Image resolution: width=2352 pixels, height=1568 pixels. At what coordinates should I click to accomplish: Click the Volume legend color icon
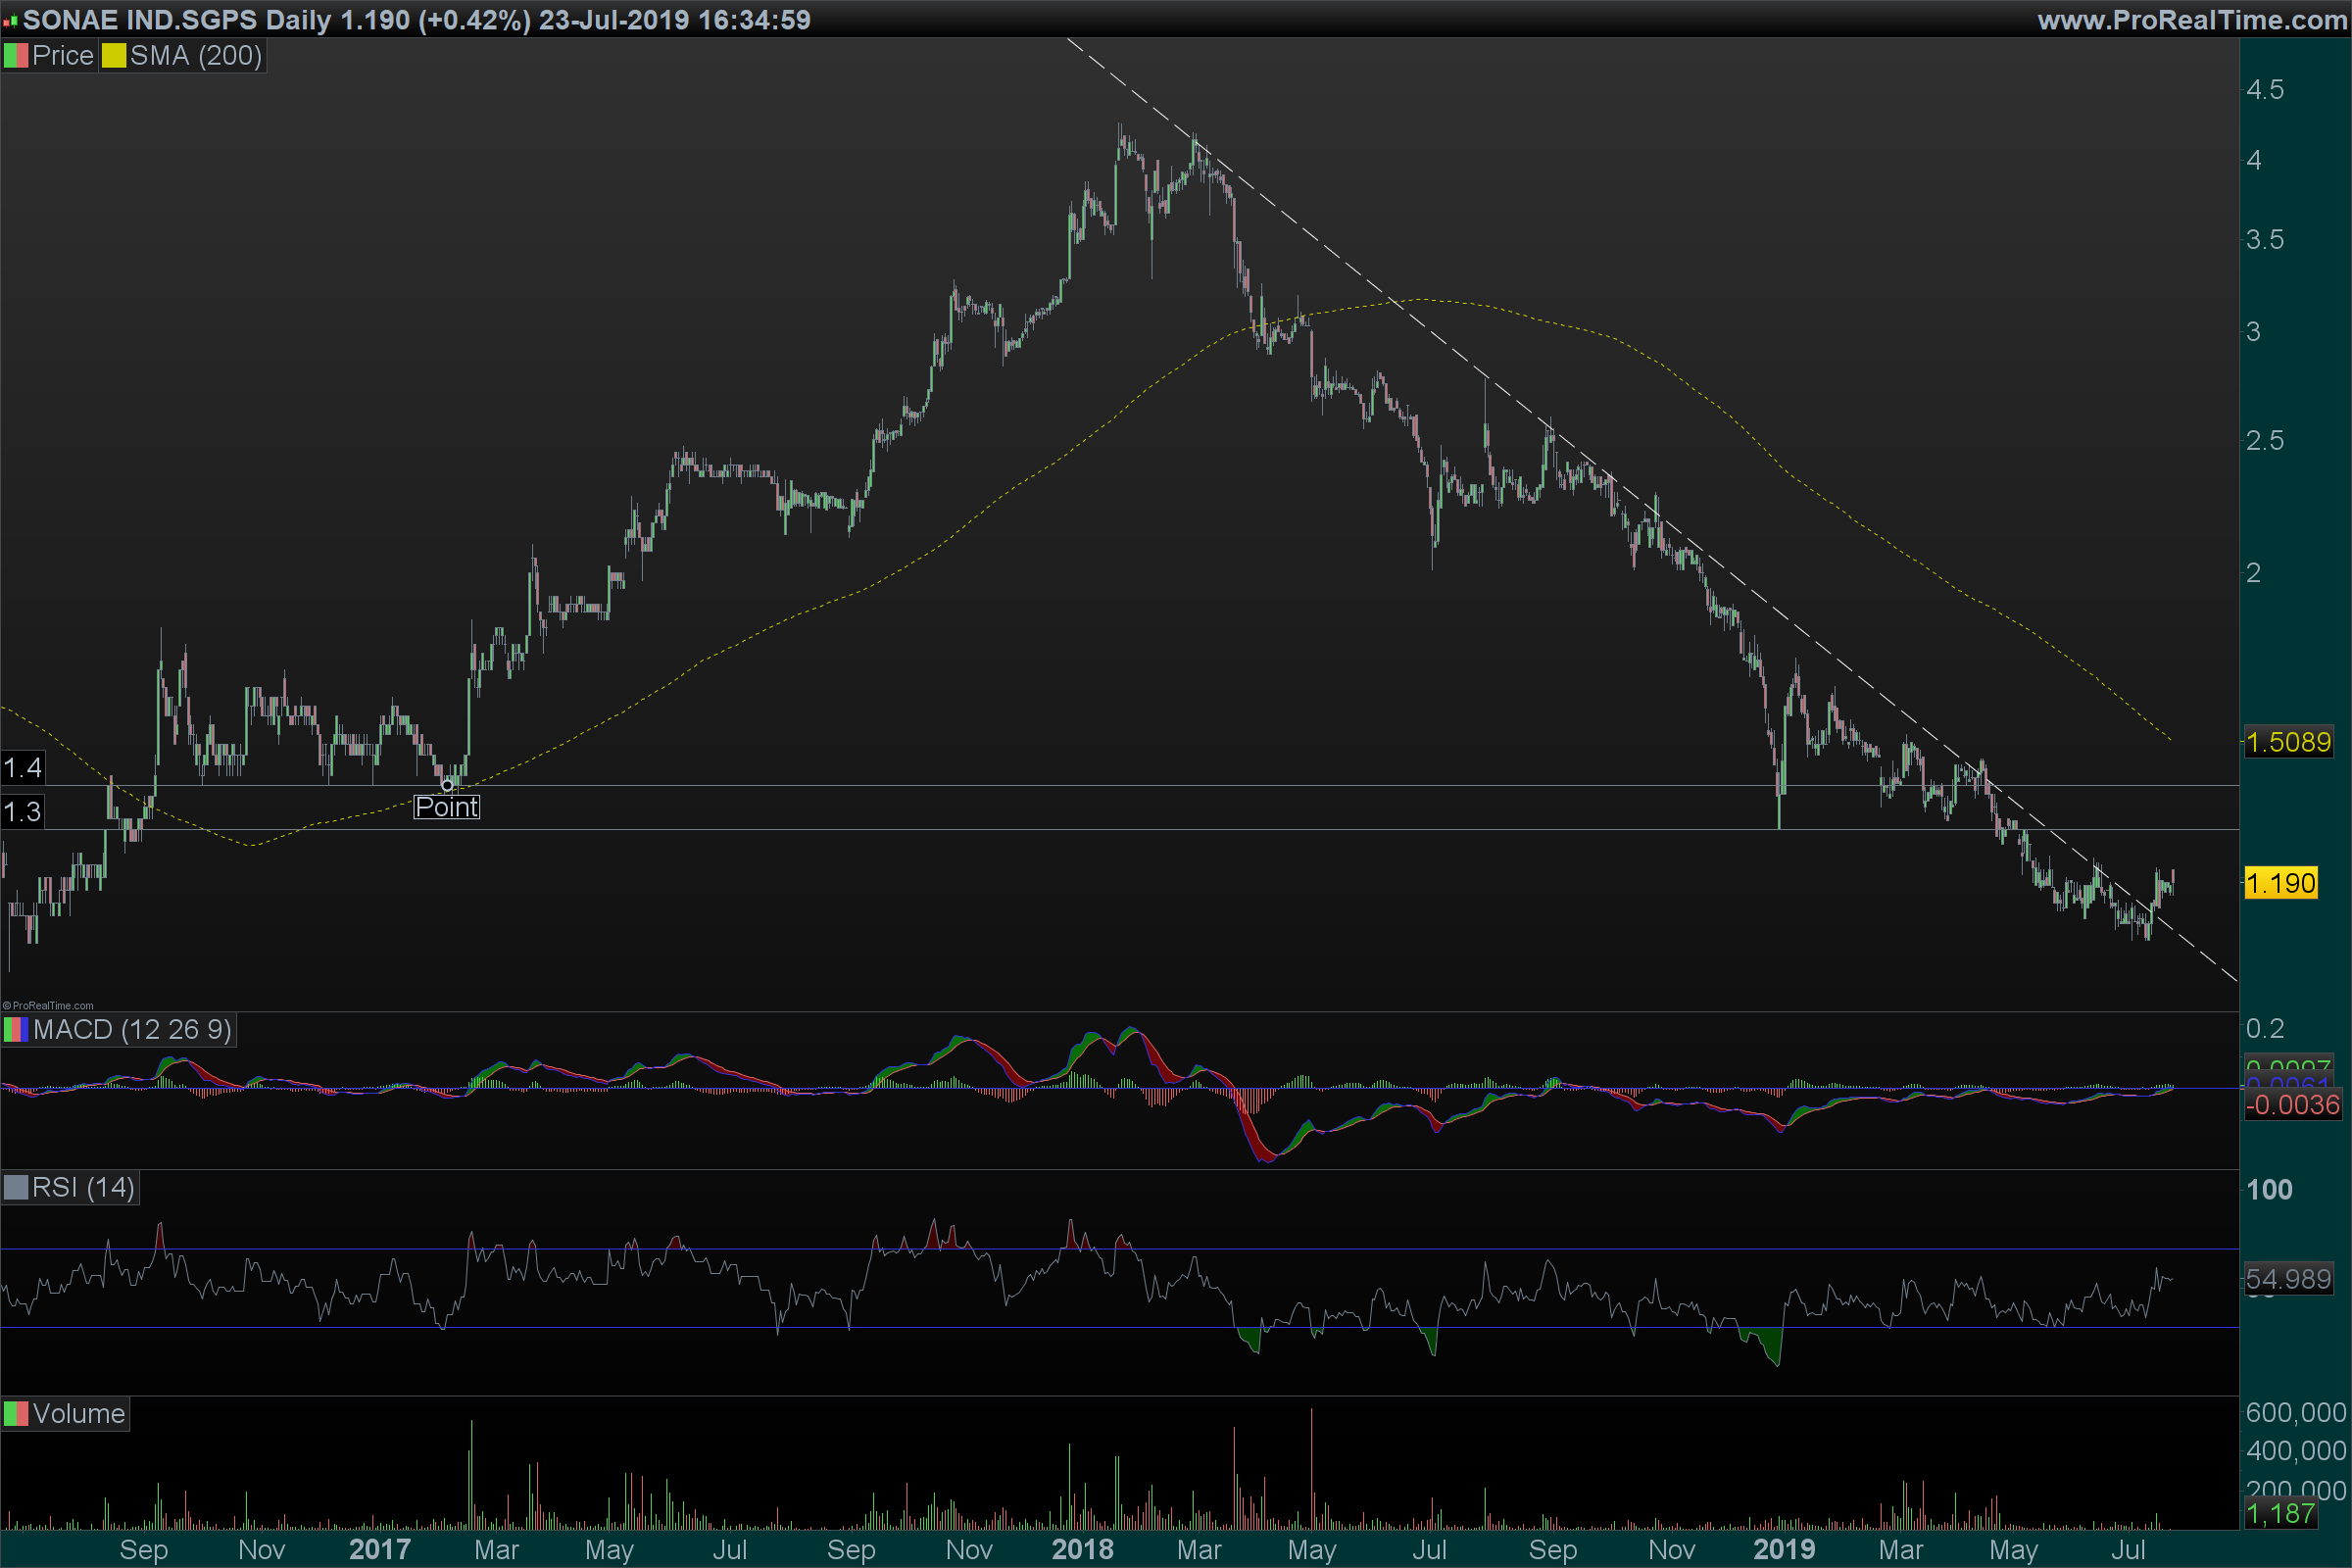15,1414
